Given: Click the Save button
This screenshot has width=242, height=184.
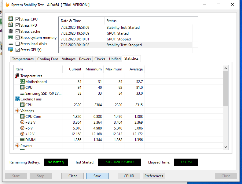Looking at the screenshot, I should coord(97,176).
